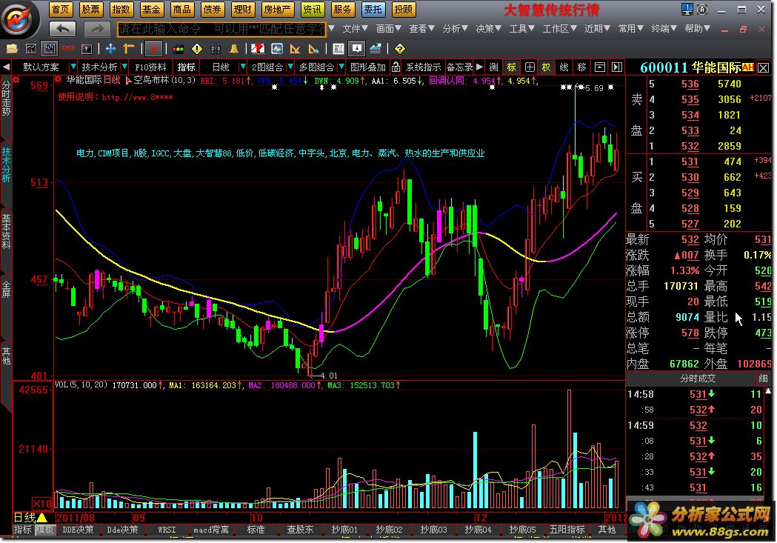Select the technical analysis chart toolbar icon
The image size is (777, 543).
coord(50,49)
